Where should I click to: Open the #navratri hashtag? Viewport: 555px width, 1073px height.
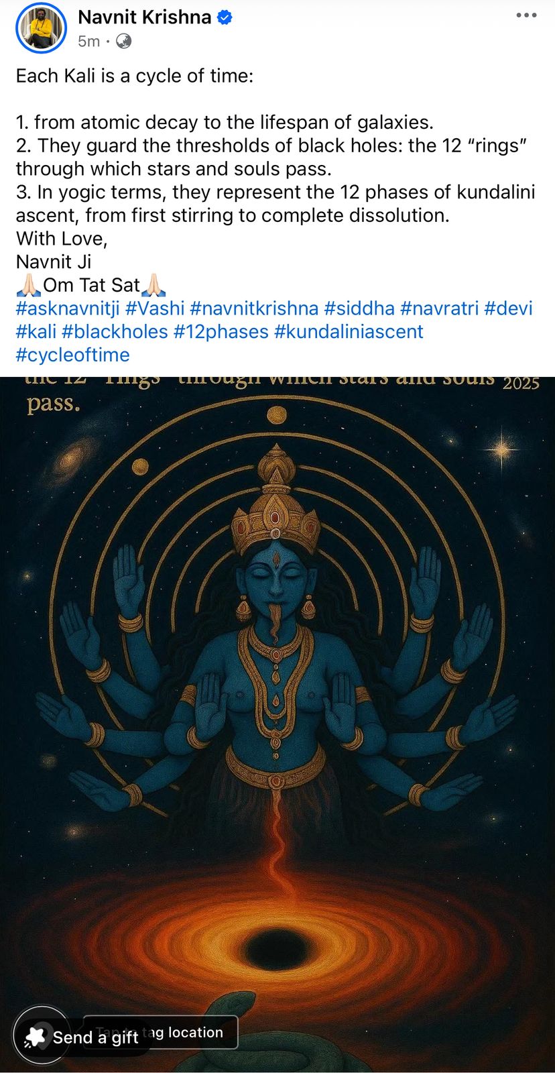pos(439,308)
